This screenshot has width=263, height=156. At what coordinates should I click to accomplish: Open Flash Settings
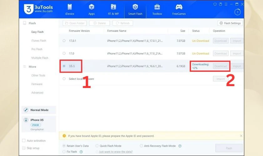pyautogui.click(x=230, y=23)
